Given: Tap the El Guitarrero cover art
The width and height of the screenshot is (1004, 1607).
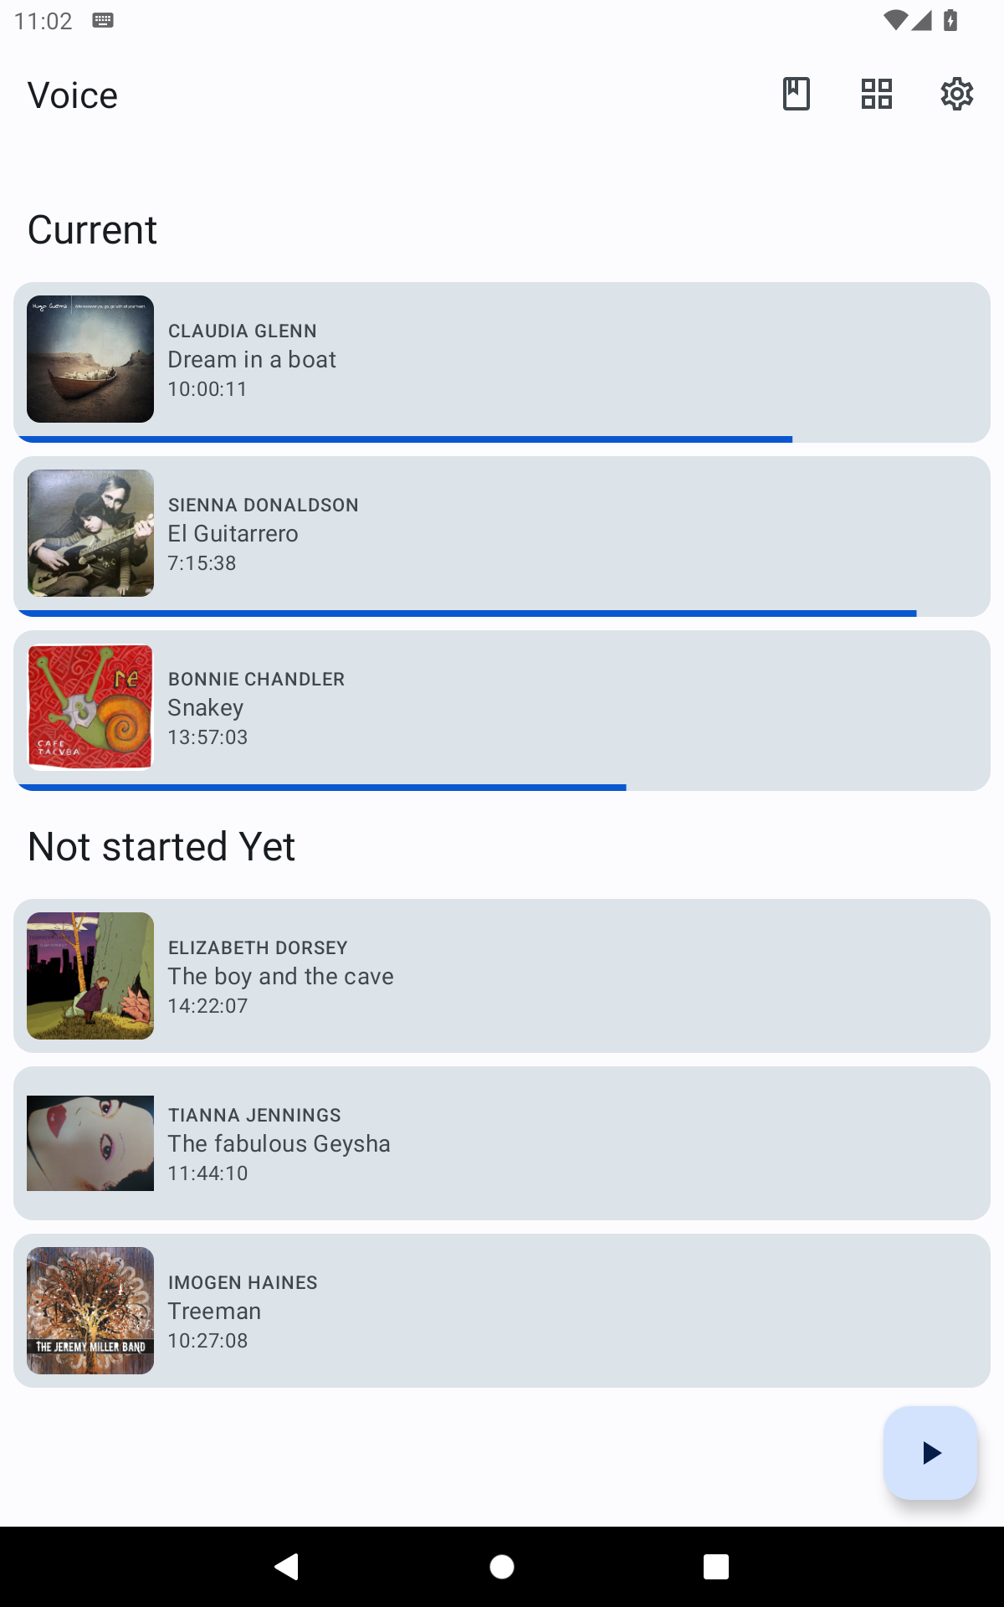Looking at the screenshot, I should [x=90, y=533].
